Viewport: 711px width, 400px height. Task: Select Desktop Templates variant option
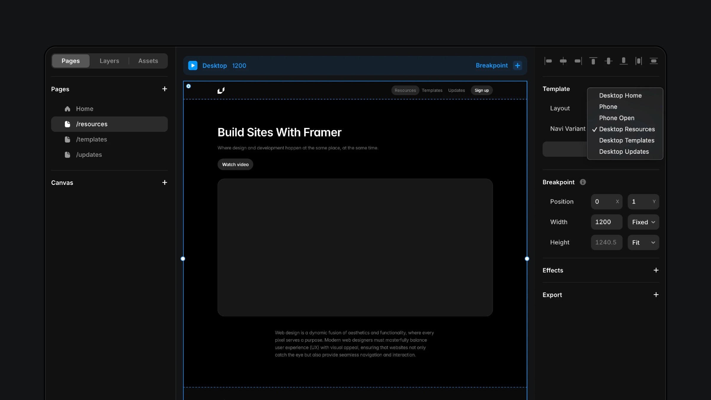coord(625,140)
